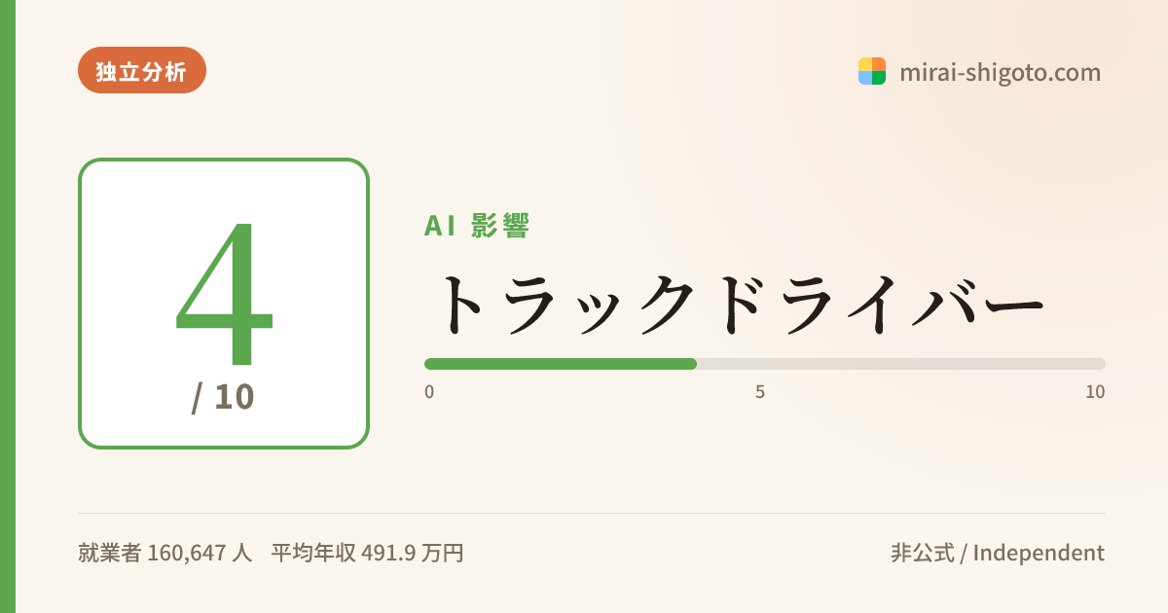
Task: Select the orange 独立分析 badge
Action: pyautogui.click(x=142, y=70)
